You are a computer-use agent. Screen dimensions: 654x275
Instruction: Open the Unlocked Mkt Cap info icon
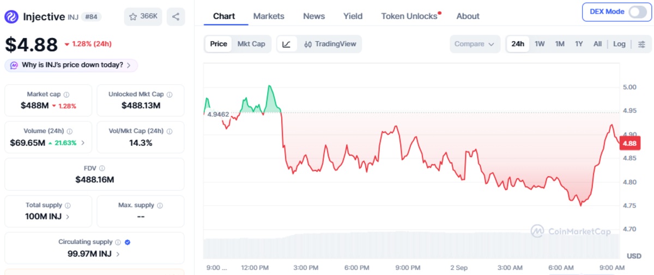[x=169, y=94]
